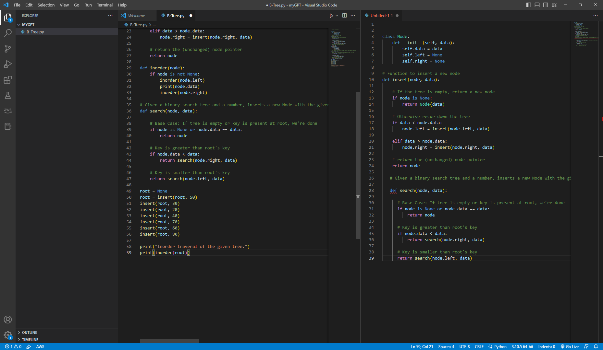Click Indents: 0 status item
603x350 pixels.
tap(547, 346)
